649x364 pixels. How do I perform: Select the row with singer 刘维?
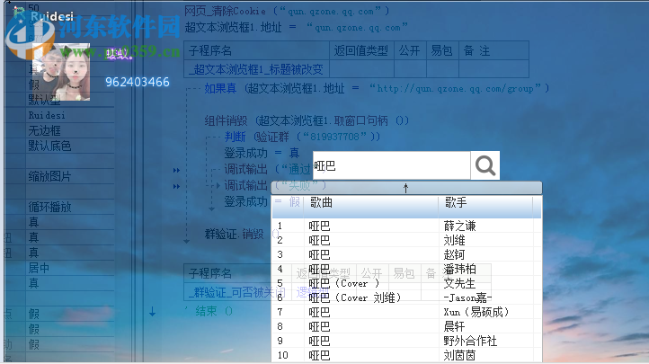(x=406, y=240)
